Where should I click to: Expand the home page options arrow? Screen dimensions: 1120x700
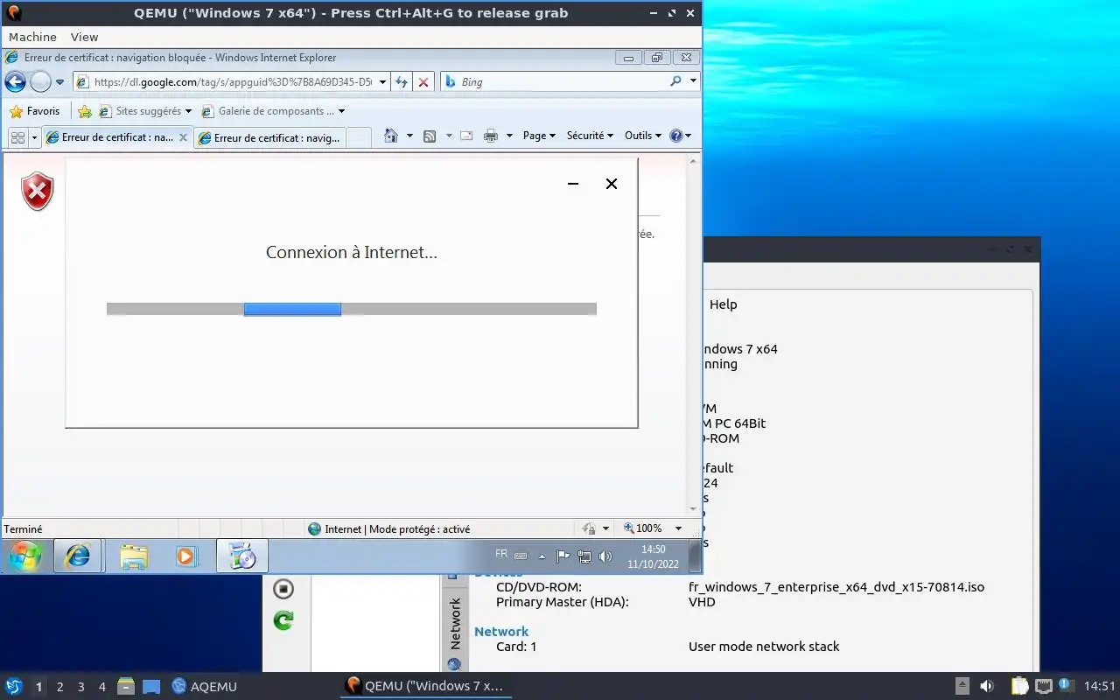coord(409,136)
